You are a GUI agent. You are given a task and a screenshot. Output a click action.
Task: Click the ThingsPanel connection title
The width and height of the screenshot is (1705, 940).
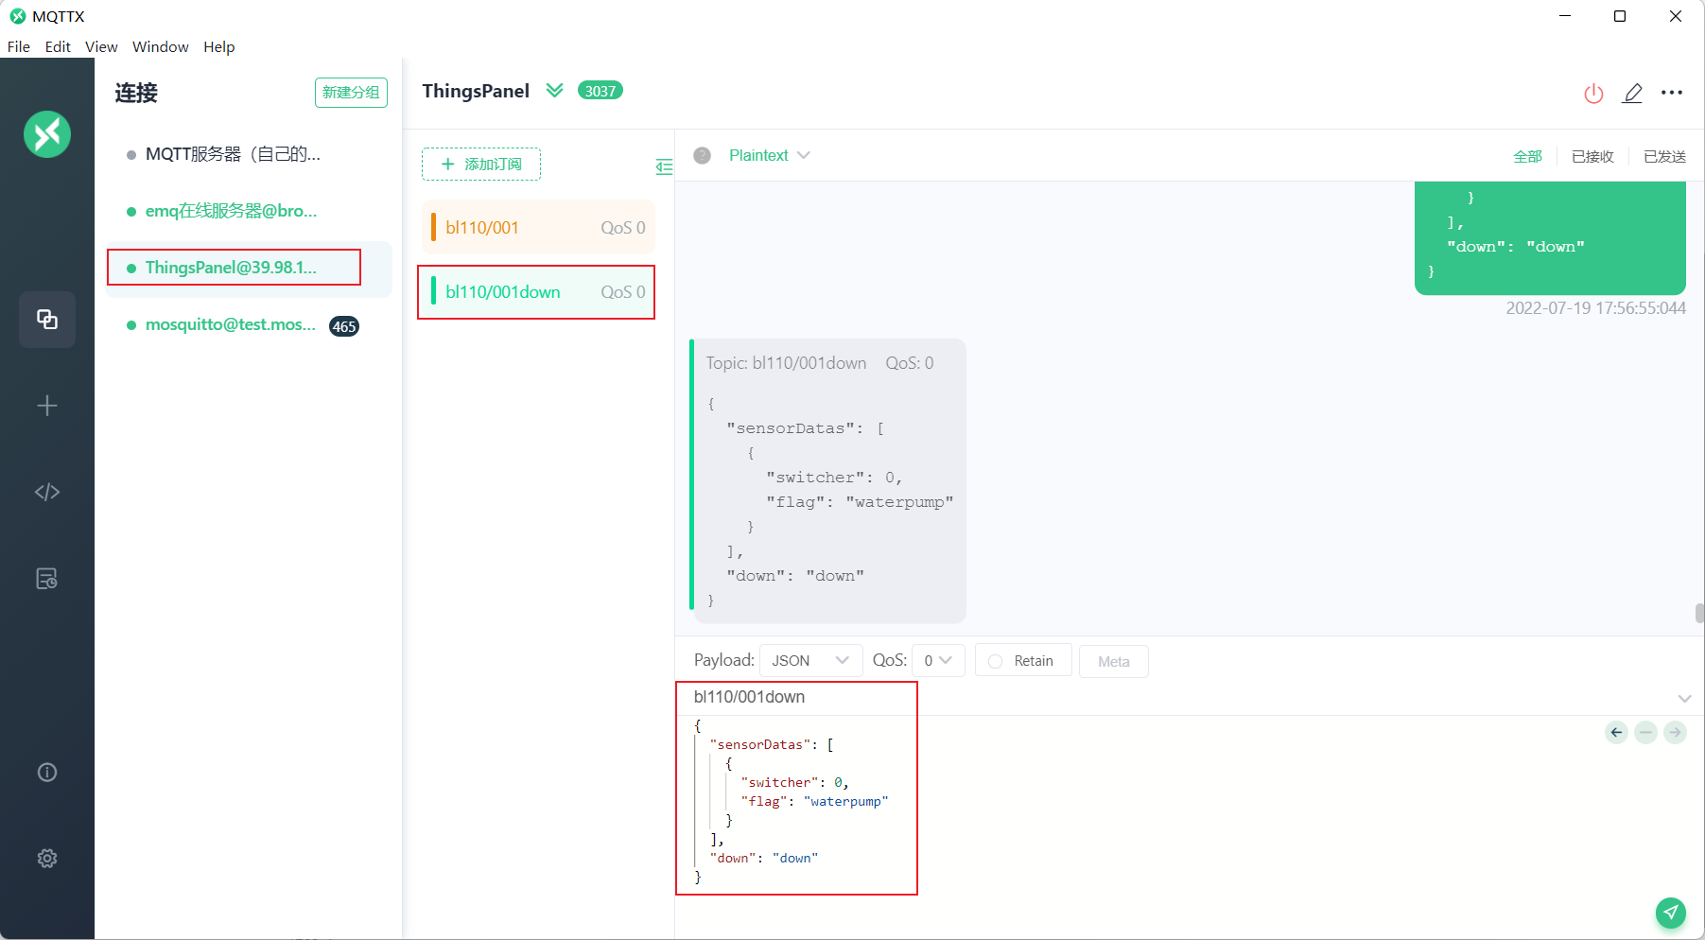pyautogui.click(x=476, y=91)
